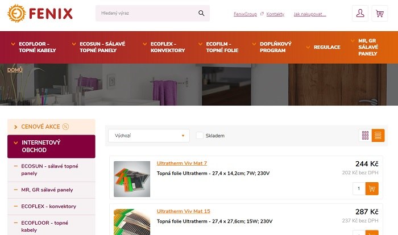Open the Výchozí sorting dropdown

149,136
